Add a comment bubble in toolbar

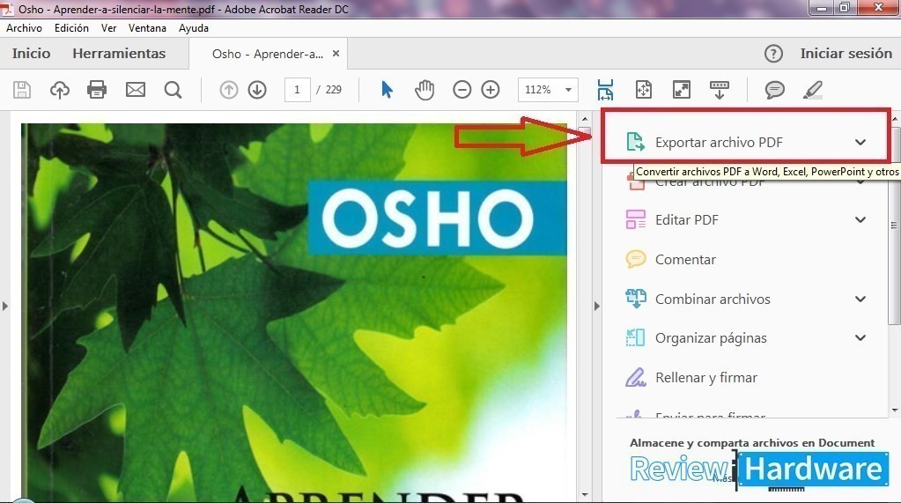coord(774,90)
